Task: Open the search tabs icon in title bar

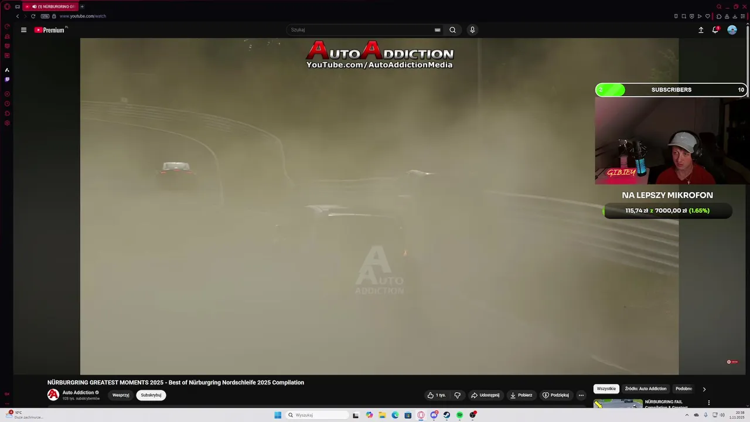Action: pyautogui.click(x=719, y=6)
